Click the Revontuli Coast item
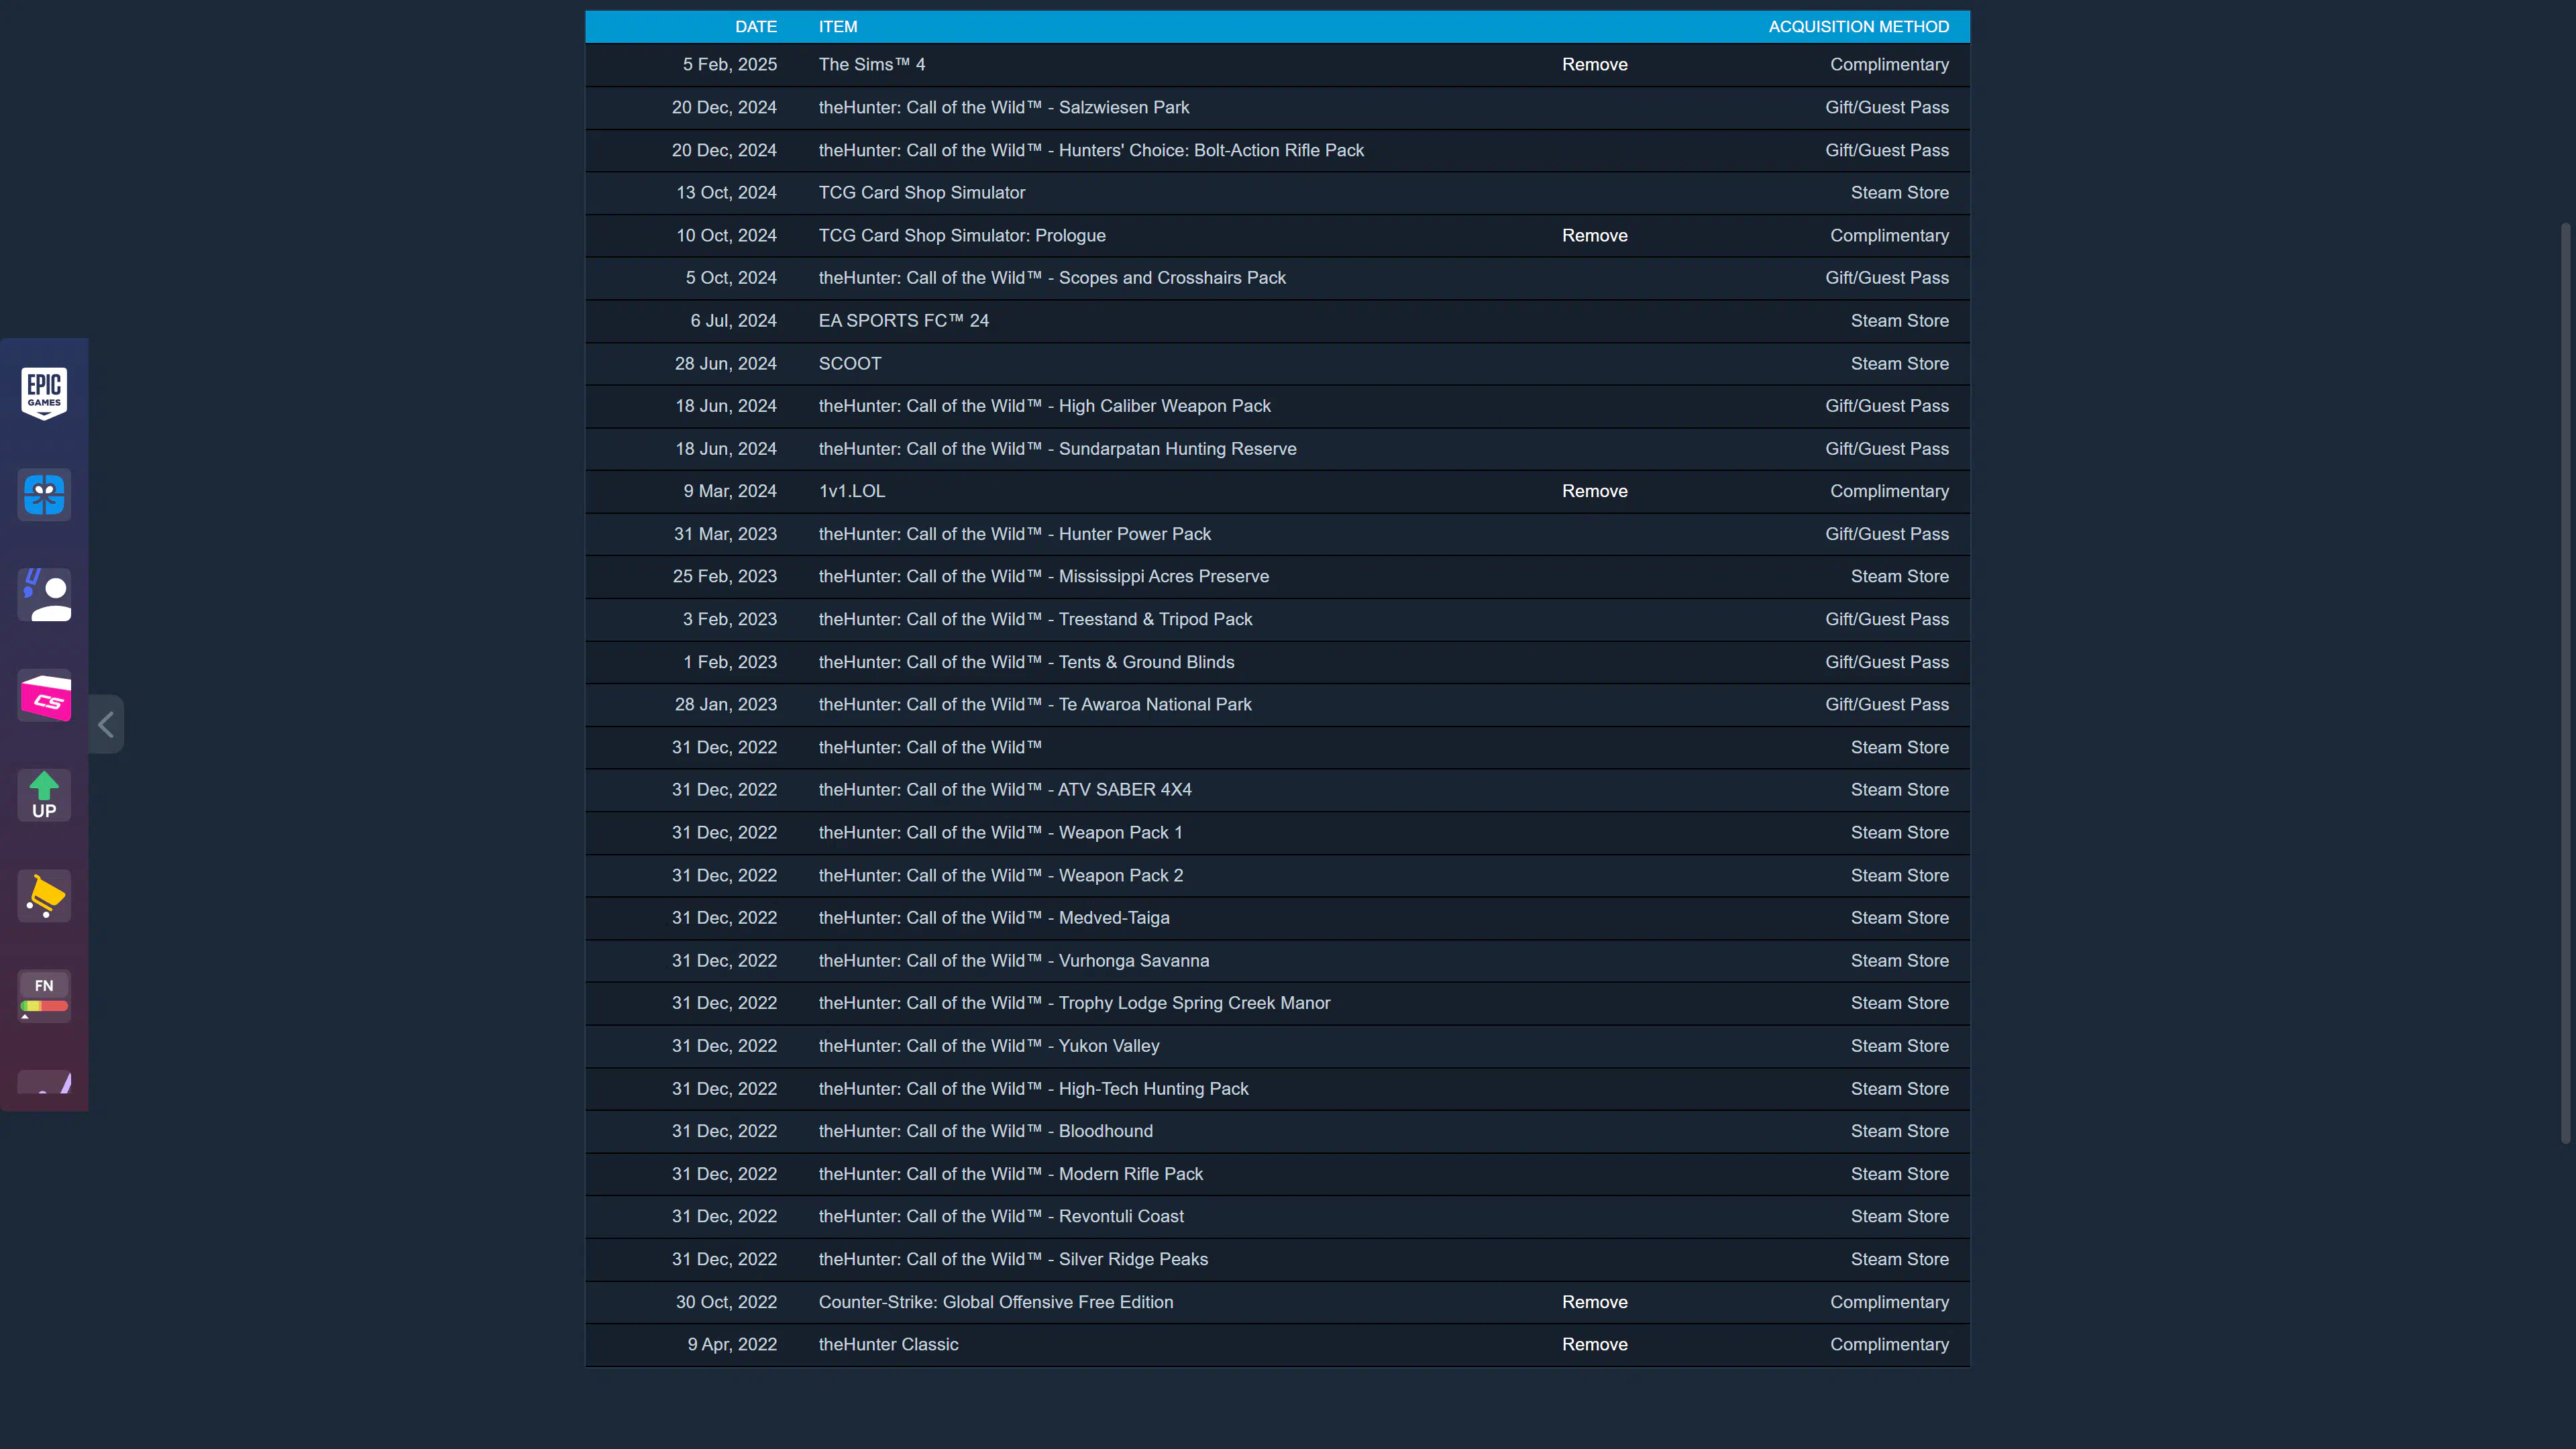 [1001, 1217]
